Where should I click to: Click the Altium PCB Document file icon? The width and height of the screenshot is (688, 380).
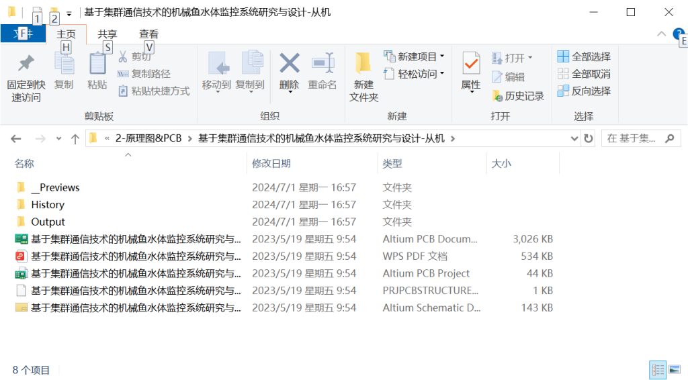coord(21,239)
